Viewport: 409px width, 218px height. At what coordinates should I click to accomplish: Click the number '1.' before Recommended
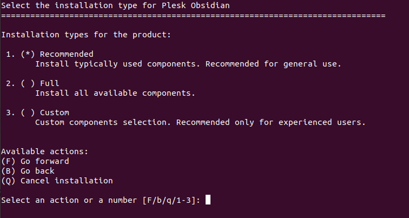tap(10, 54)
